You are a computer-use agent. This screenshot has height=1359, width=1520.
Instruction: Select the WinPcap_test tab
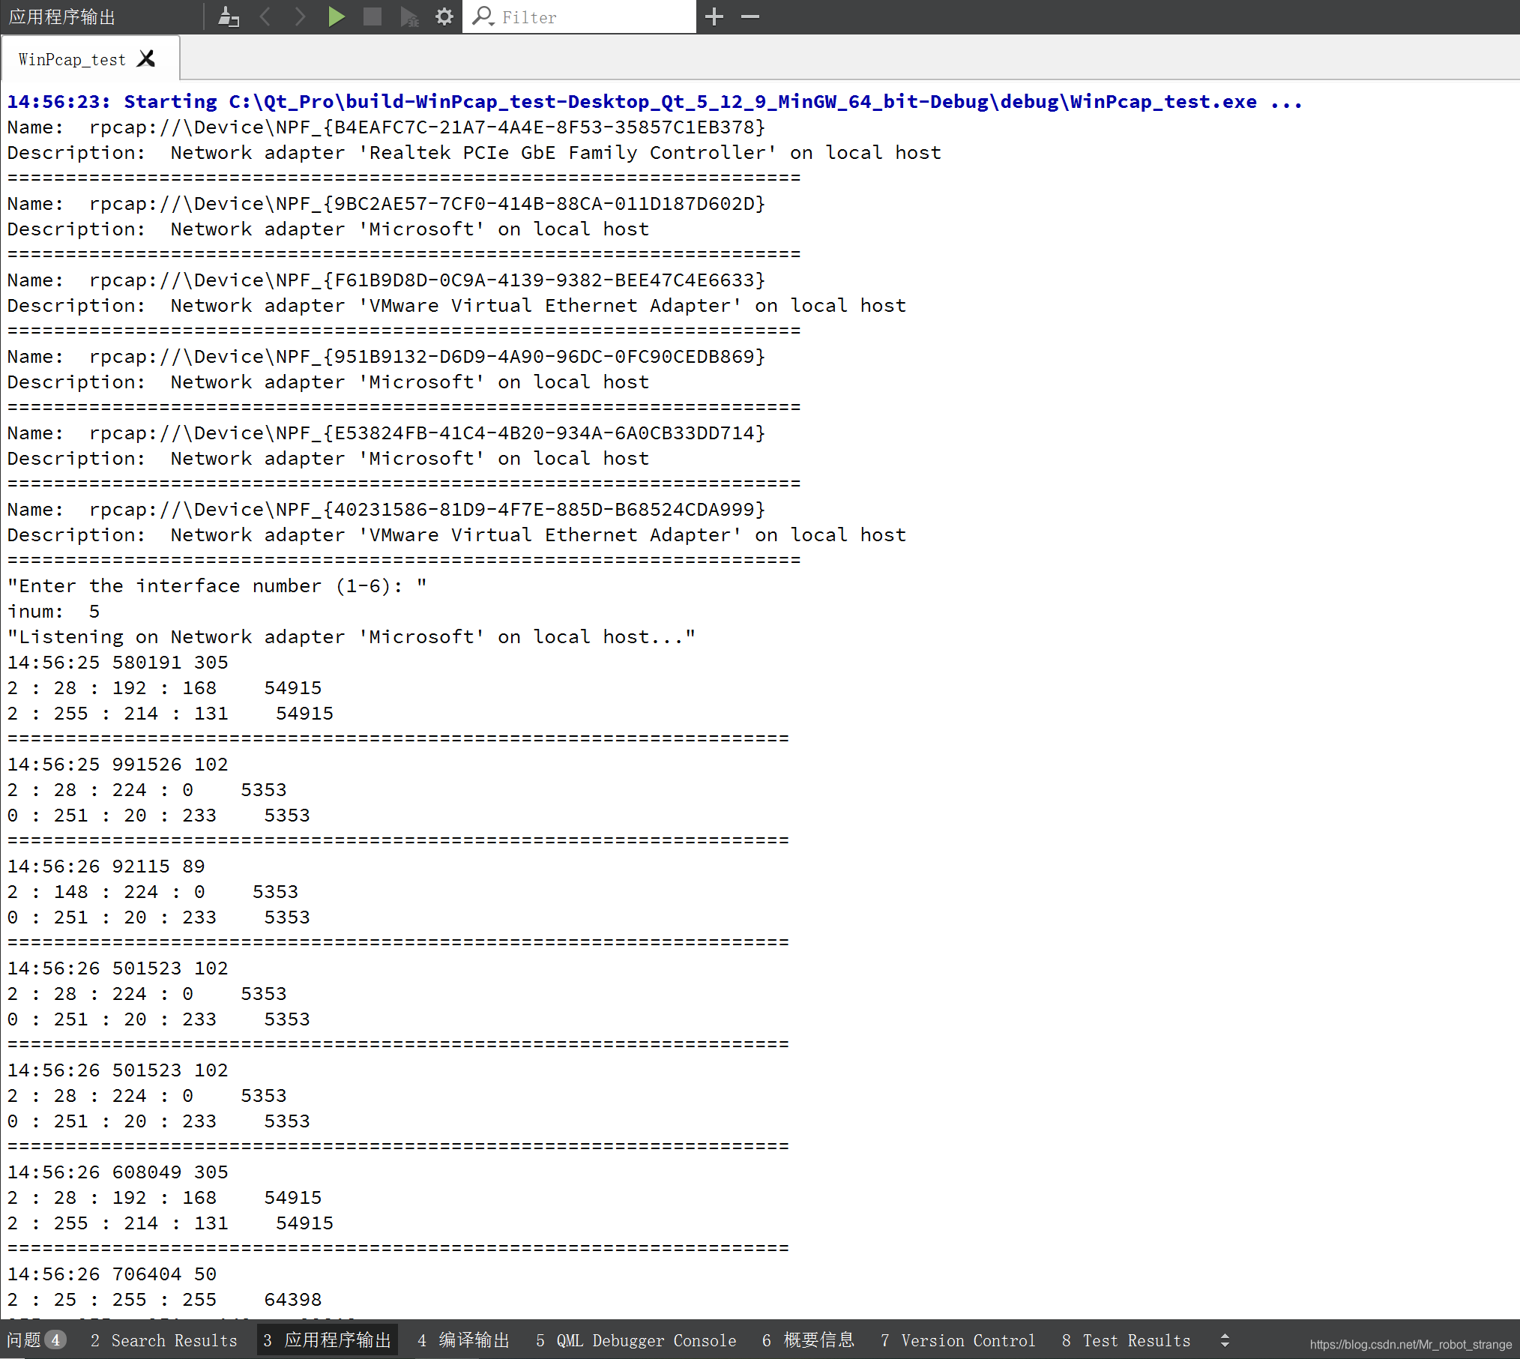click(x=71, y=59)
